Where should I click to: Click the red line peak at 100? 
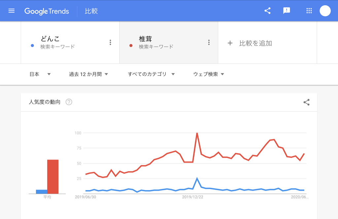click(197, 133)
